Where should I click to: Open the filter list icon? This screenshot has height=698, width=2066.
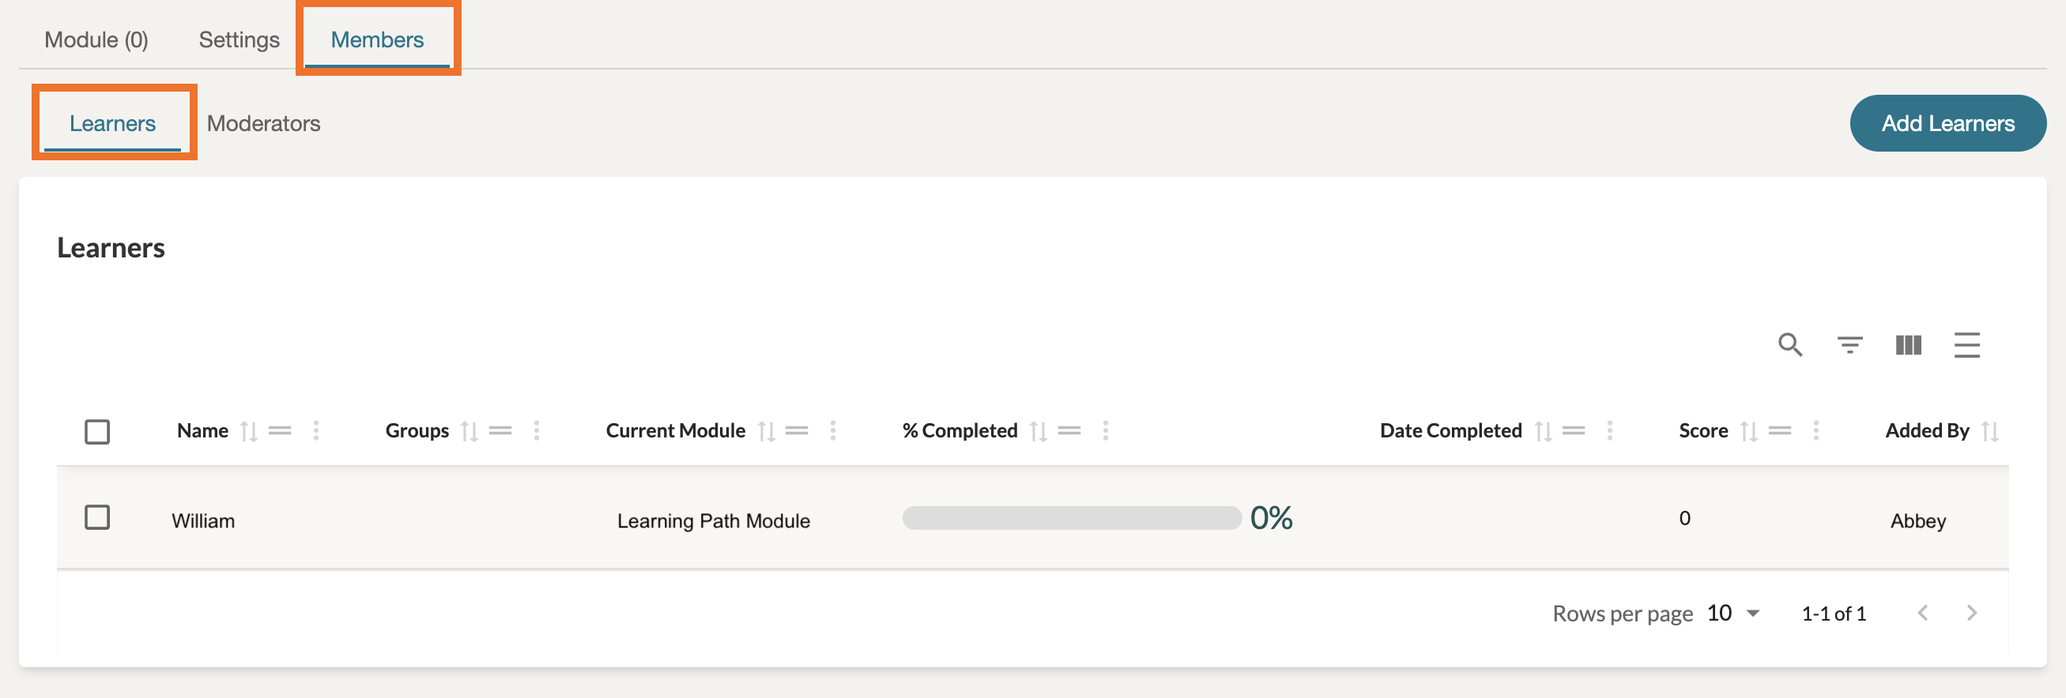point(1849,344)
